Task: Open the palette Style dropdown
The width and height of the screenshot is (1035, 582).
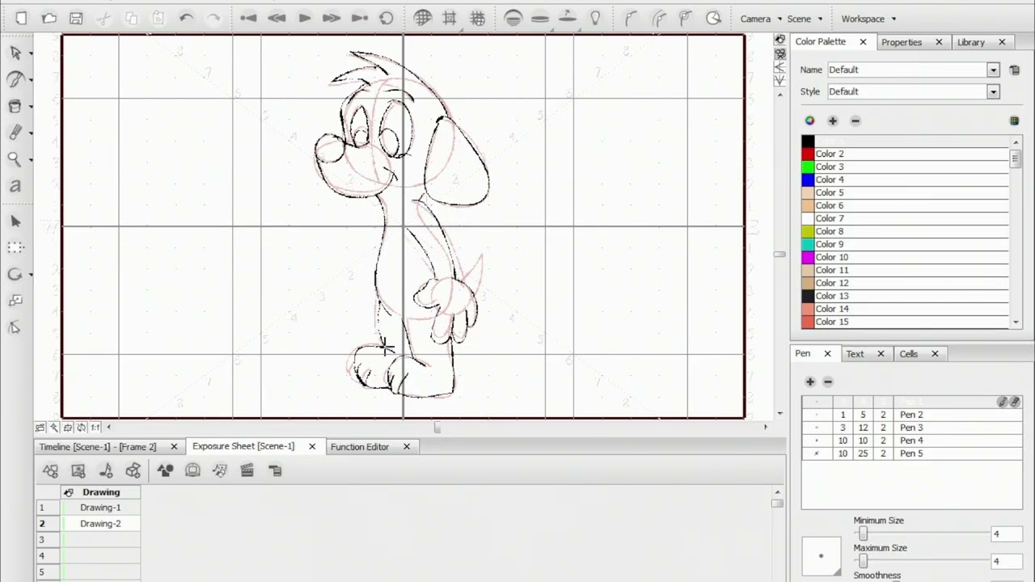Action: (x=993, y=92)
